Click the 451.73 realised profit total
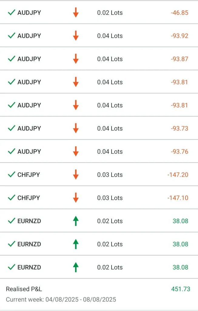The height and width of the screenshot is (311, 198). pyautogui.click(x=181, y=289)
